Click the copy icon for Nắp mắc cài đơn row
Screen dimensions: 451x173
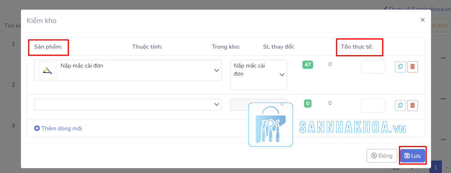tap(400, 67)
